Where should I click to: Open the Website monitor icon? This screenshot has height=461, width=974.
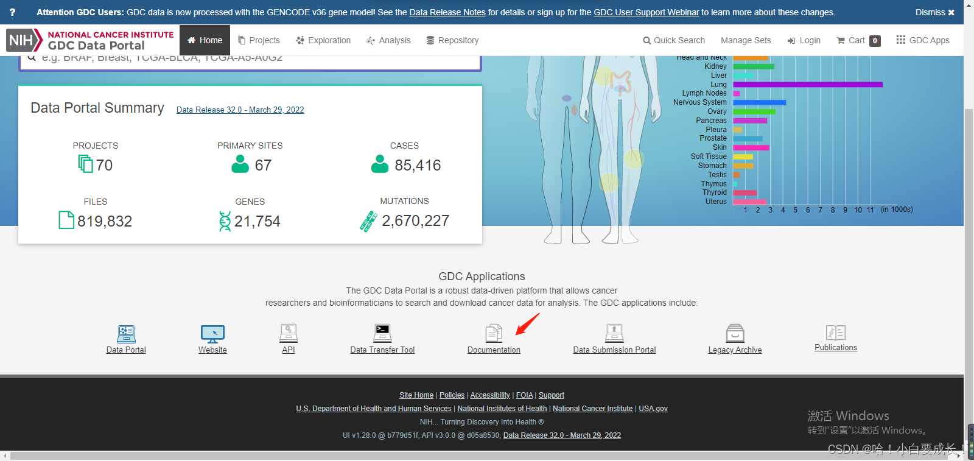(212, 334)
